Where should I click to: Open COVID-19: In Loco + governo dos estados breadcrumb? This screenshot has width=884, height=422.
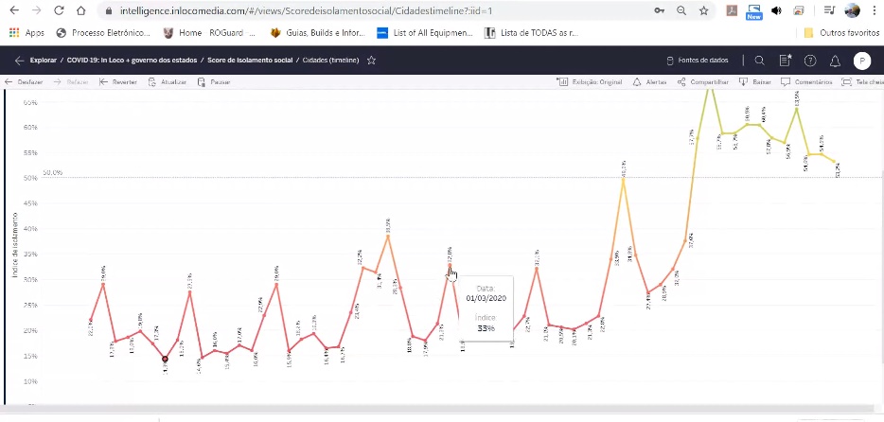click(132, 61)
